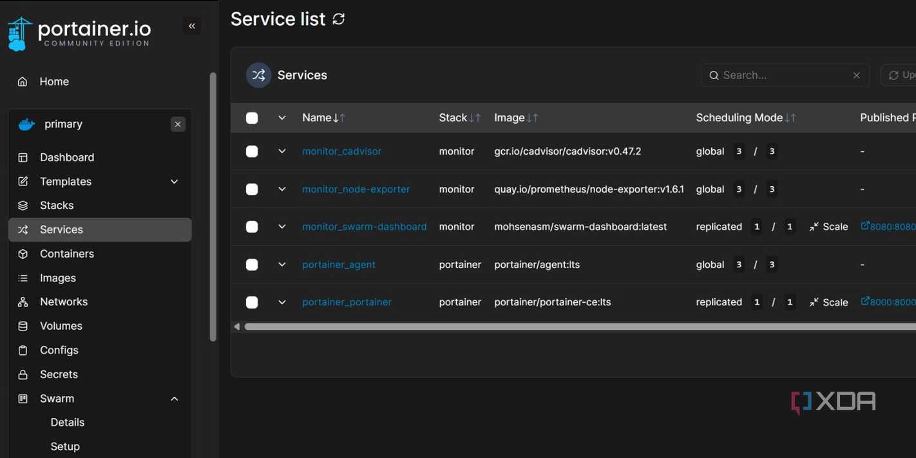Click the search magnifier icon
916x458 pixels.
pyautogui.click(x=714, y=75)
